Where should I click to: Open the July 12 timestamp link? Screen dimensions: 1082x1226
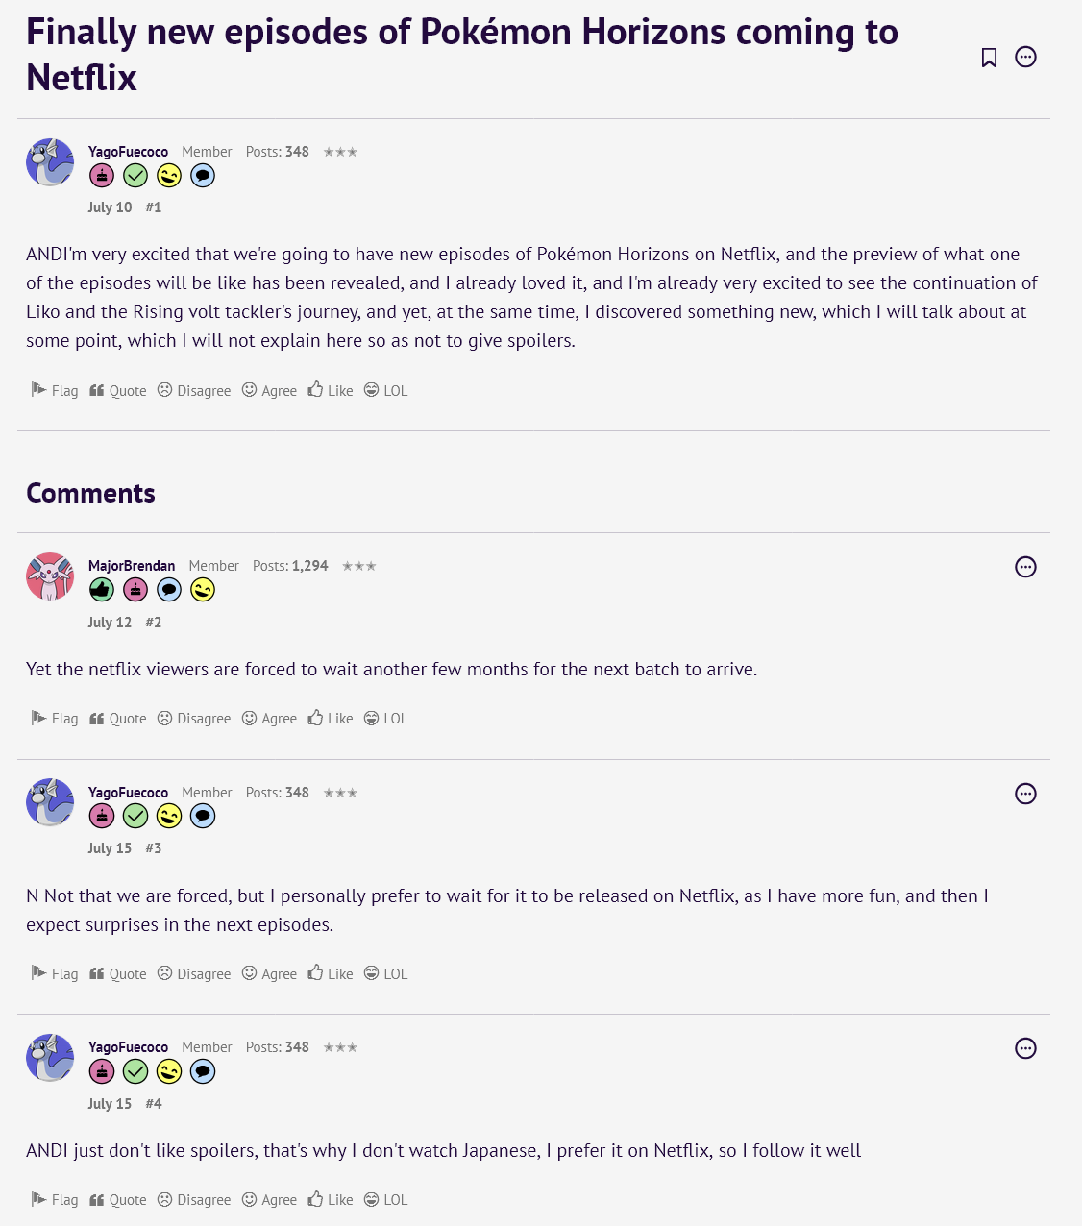point(110,623)
